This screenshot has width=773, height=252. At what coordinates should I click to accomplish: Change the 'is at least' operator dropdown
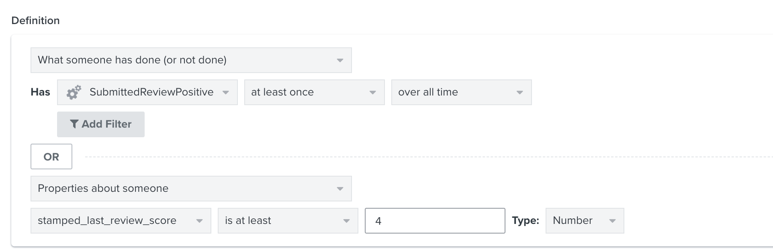point(288,221)
